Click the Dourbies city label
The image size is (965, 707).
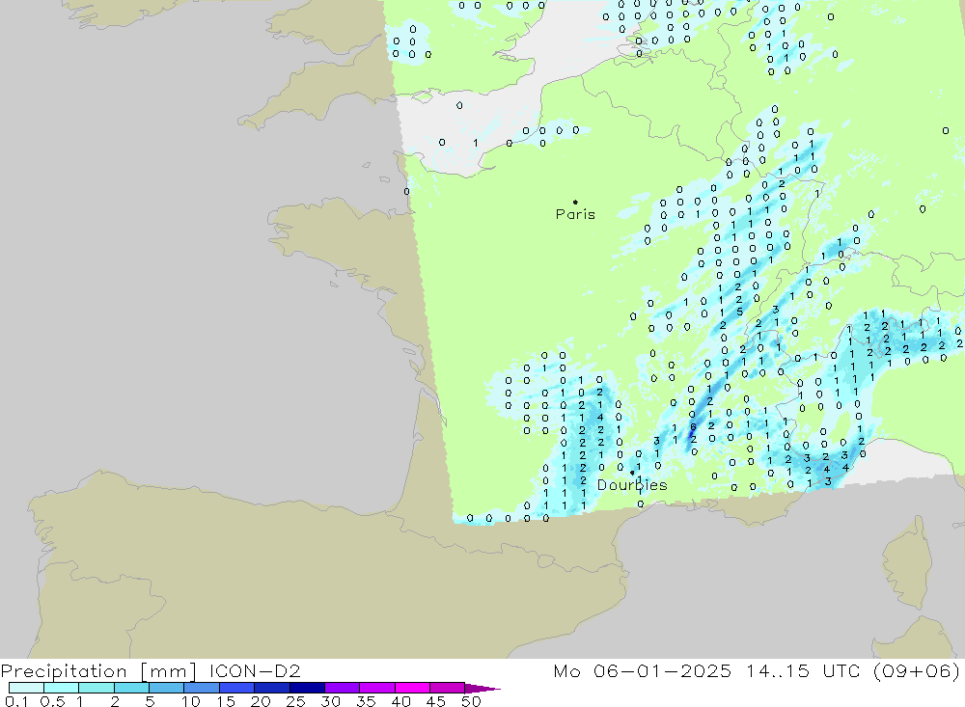coord(632,485)
